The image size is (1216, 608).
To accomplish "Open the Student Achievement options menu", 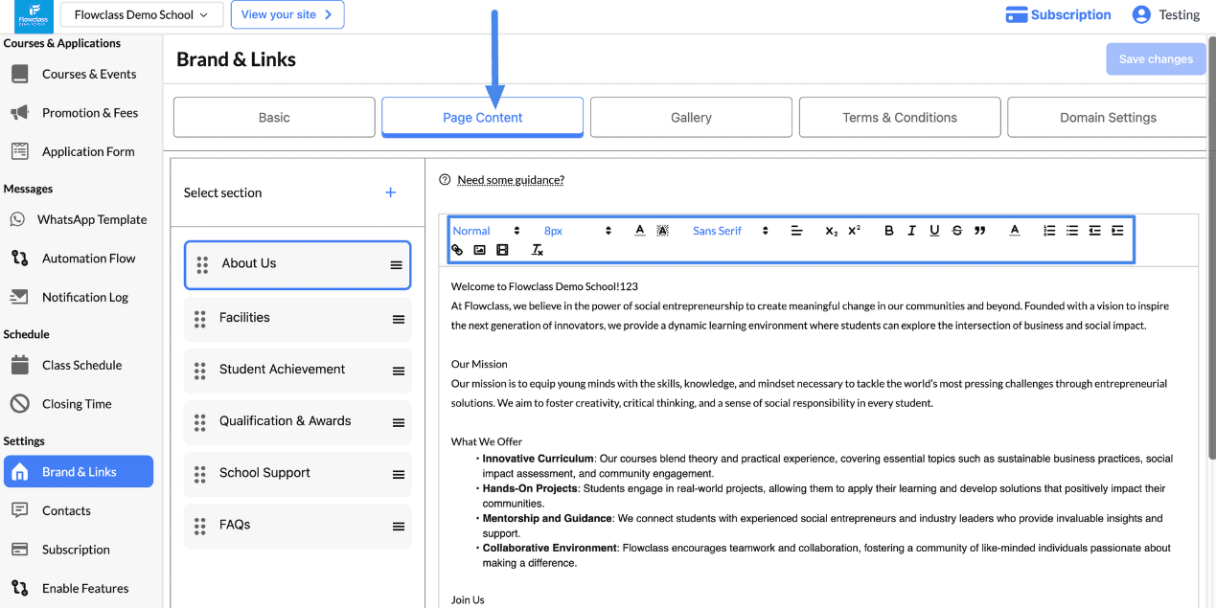I will [x=399, y=371].
